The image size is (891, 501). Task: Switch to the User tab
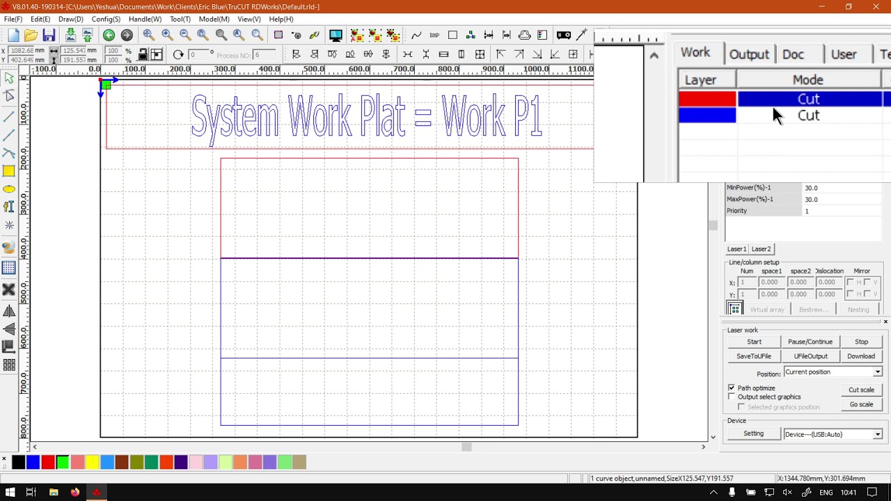click(x=844, y=54)
